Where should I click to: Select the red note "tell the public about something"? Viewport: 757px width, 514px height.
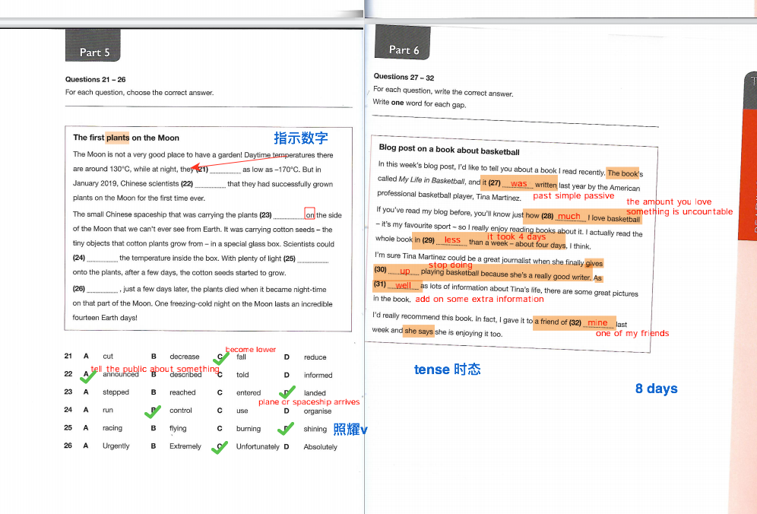tap(155, 369)
